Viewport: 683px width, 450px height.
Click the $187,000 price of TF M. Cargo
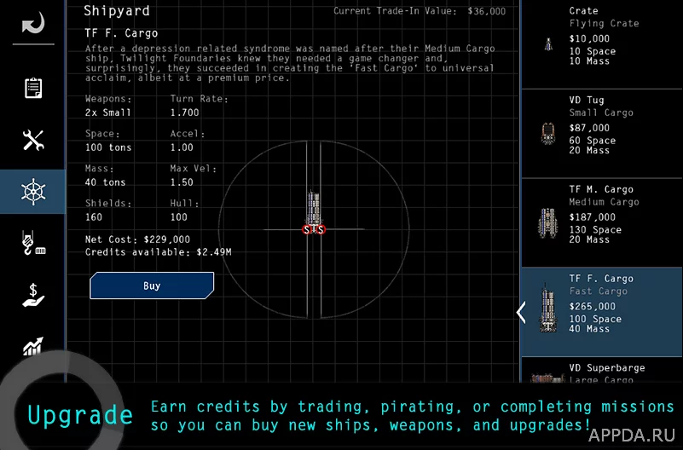[x=593, y=217]
